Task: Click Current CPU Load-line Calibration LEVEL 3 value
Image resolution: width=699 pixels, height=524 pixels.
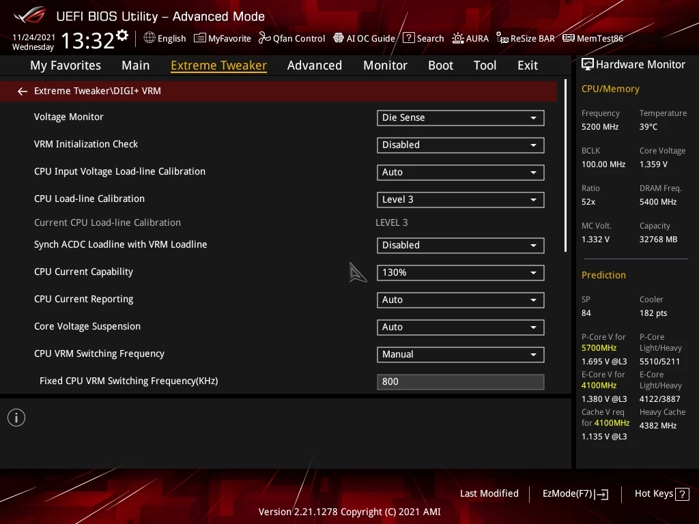Action: 391,222
